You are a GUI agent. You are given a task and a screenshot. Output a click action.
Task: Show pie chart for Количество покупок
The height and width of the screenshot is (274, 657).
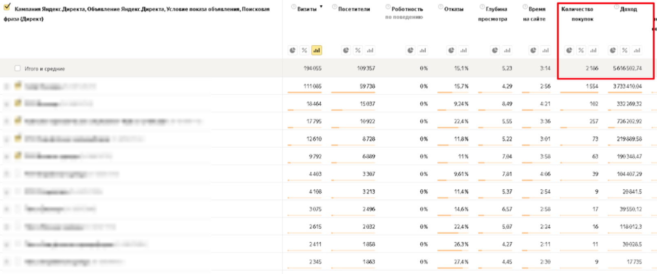pyautogui.click(x=569, y=50)
